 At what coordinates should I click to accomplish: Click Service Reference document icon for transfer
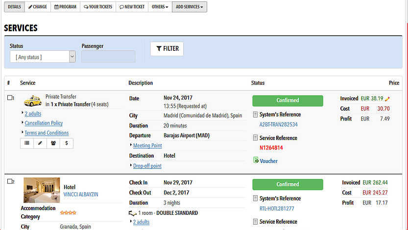tap(255, 138)
